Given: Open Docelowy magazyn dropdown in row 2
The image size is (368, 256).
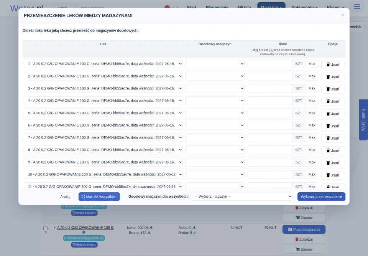Looking at the screenshot, I should [x=215, y=76].
